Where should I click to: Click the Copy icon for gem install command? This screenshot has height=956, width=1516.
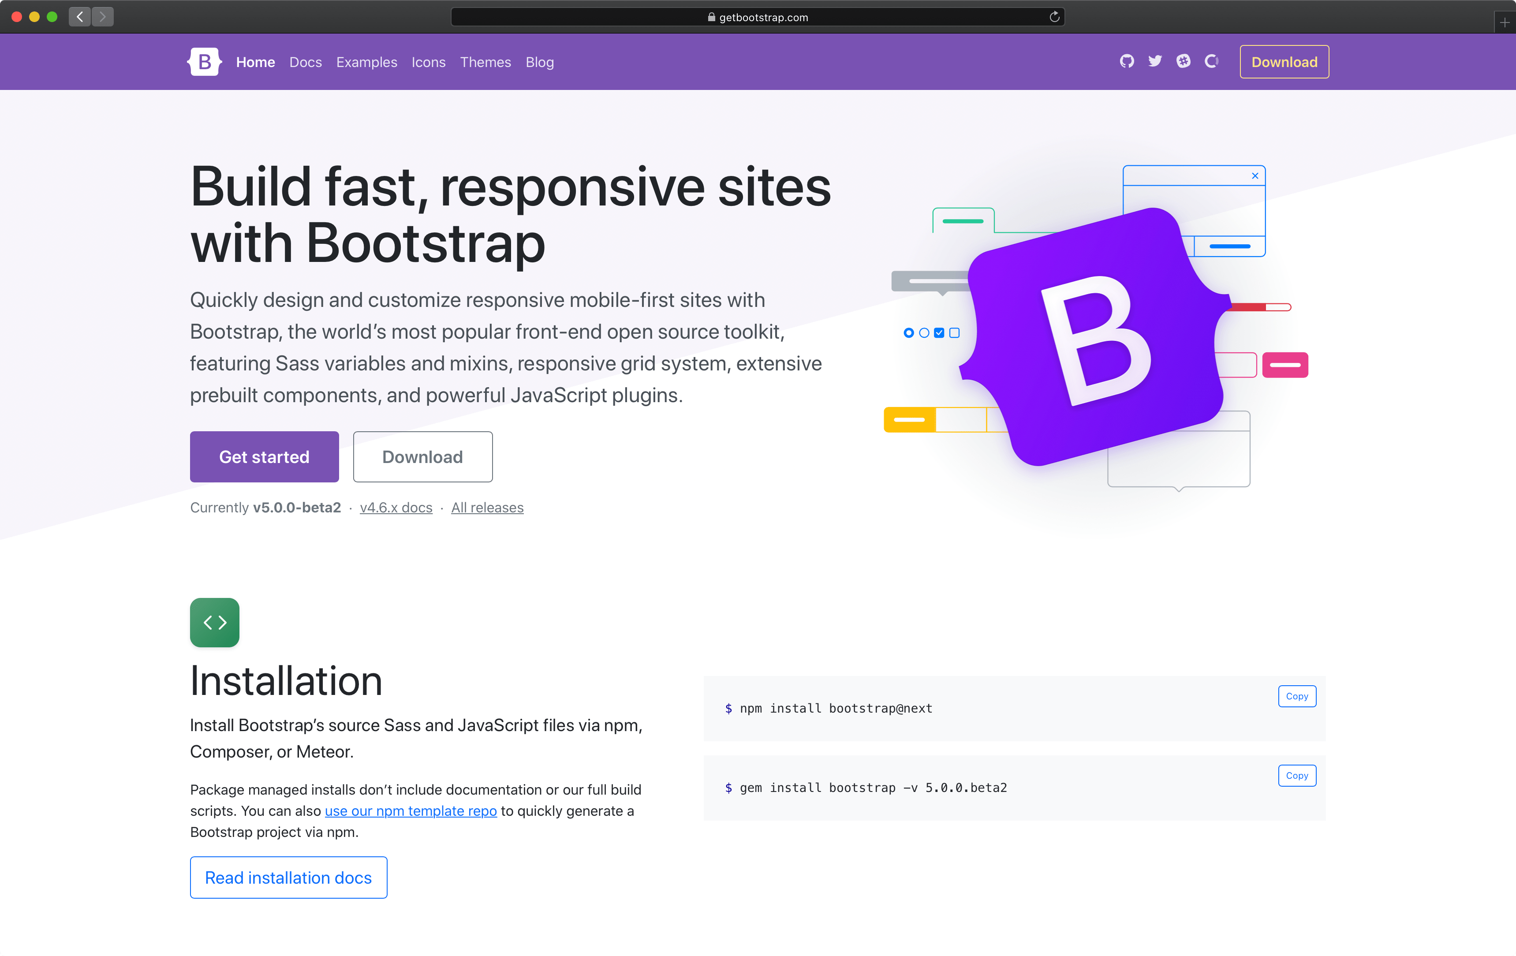[1296, 775]
